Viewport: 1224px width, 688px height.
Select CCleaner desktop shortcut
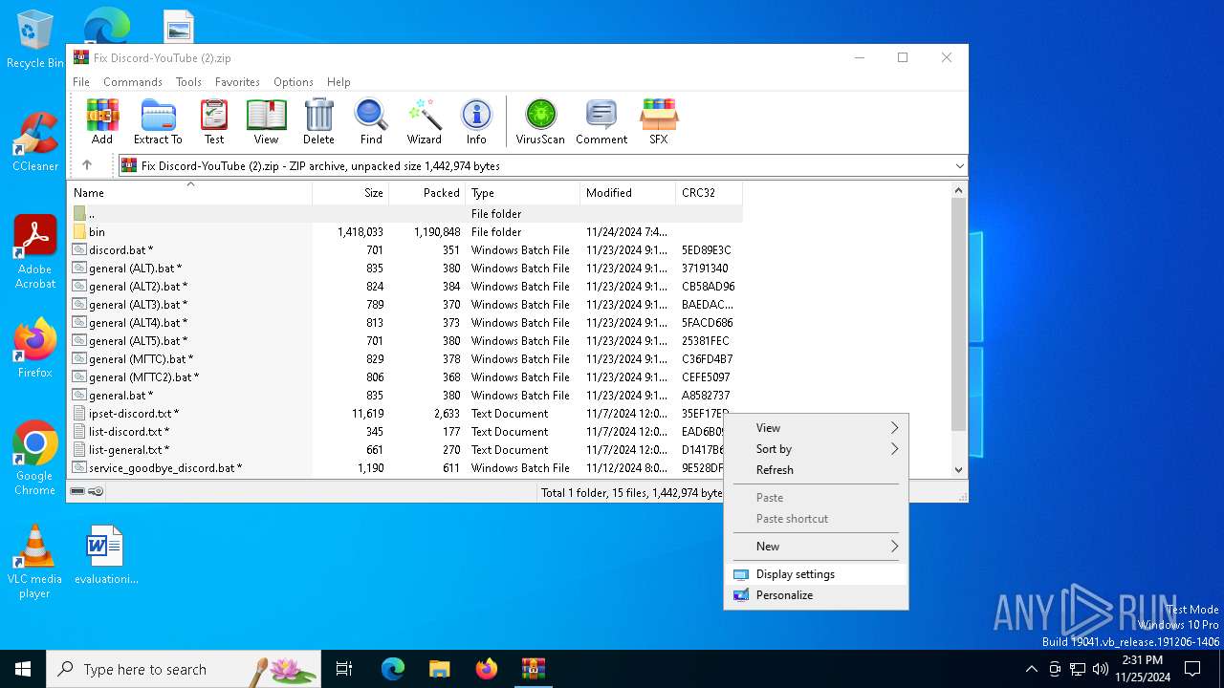tap(35, 141)
